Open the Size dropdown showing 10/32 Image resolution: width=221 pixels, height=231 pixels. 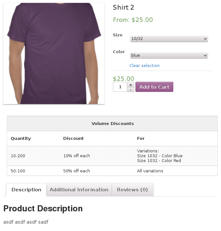[169, 39]
